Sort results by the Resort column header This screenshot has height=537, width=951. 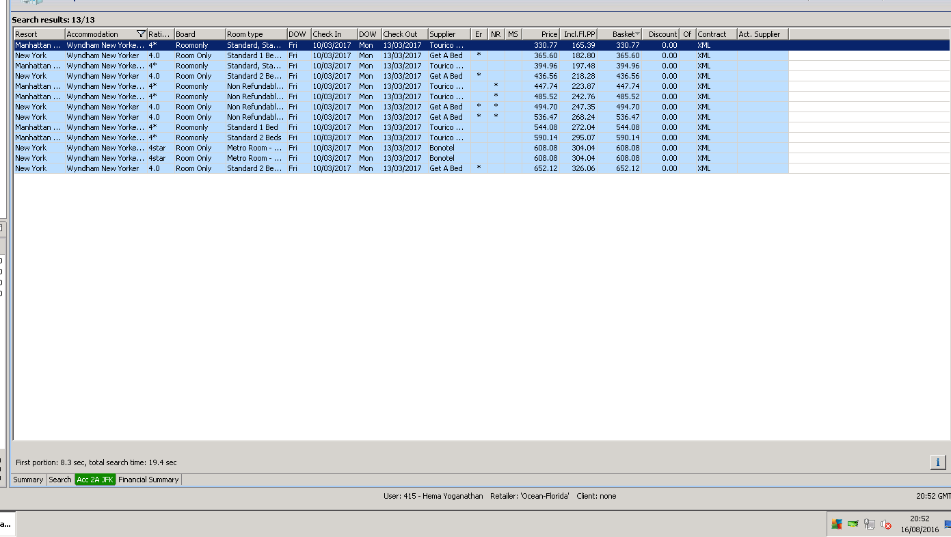tap(40, 34)
